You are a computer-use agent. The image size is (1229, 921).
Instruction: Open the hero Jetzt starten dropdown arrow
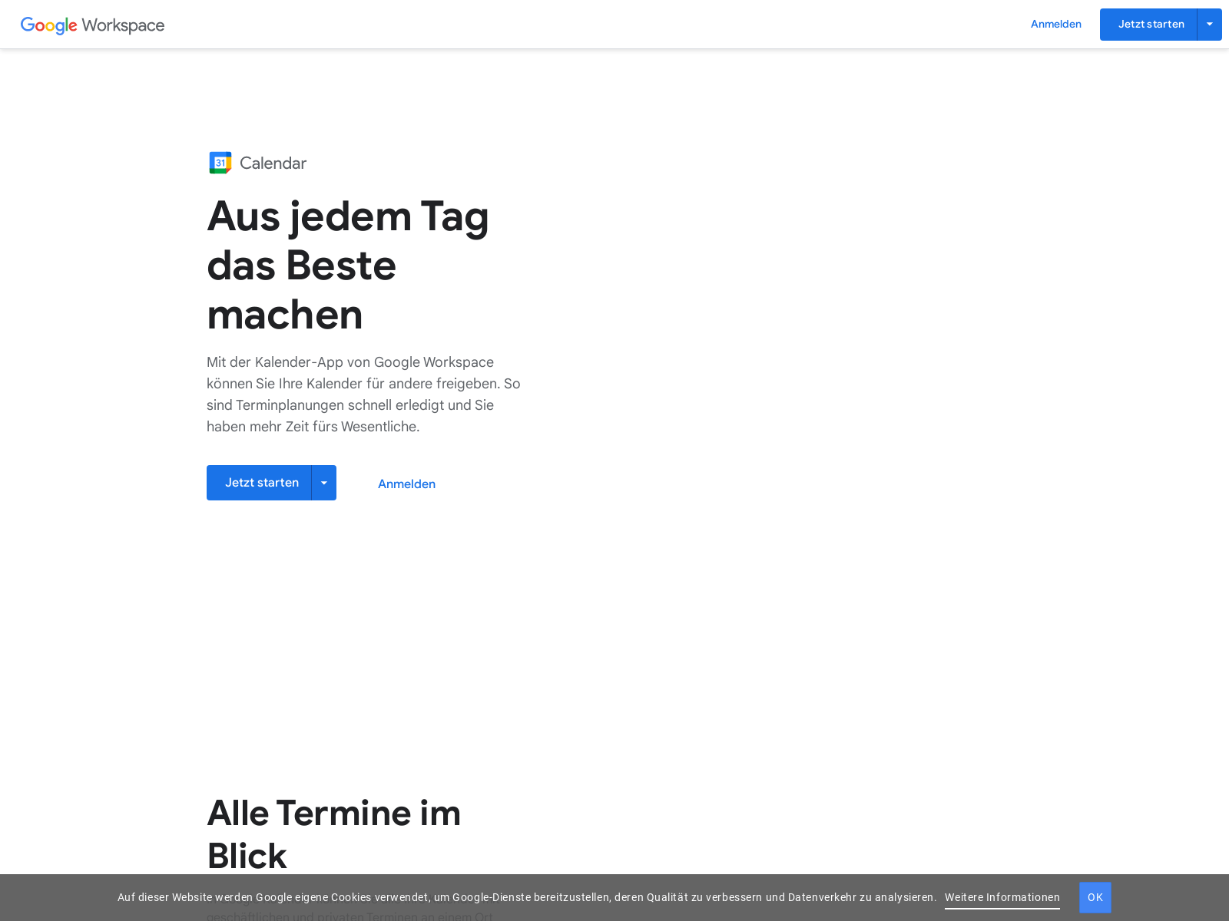click(324, 483)
